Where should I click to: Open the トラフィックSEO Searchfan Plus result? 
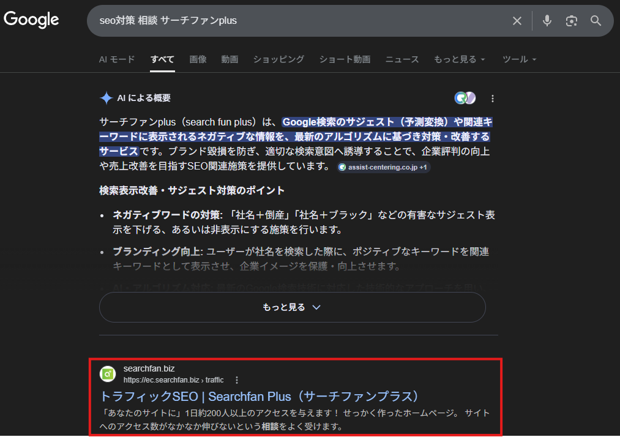tap(260, 397)
